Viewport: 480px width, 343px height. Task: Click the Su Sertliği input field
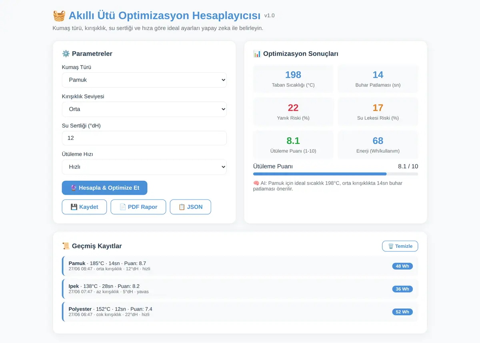pyautogui.click(x=144, y=138)
